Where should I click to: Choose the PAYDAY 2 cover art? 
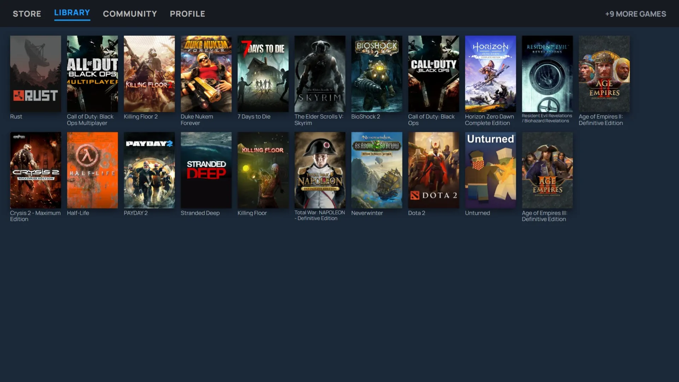coord(149,170)
